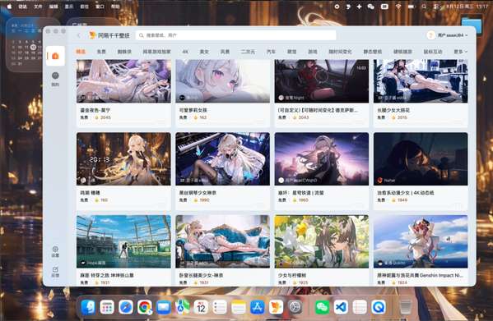Open the 崩坏：星穹铁道 | 流萤 wallpaper thumbnail

pos(322,159)
